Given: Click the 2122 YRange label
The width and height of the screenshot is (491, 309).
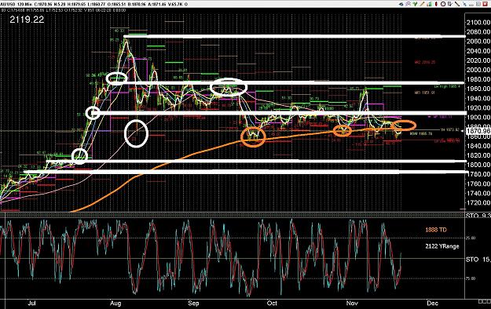Looking at the screenshot, I should pos(442,246).
